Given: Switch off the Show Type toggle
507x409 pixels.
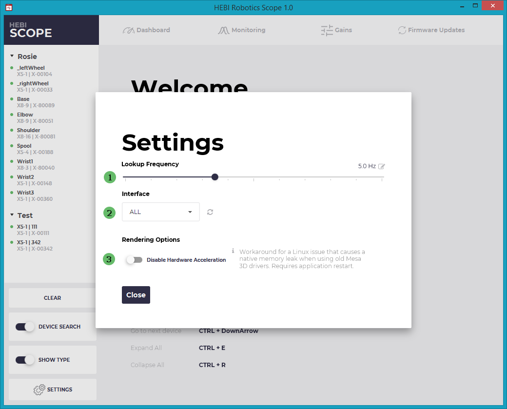Looking at the screenshot, I should coord(24,360).
